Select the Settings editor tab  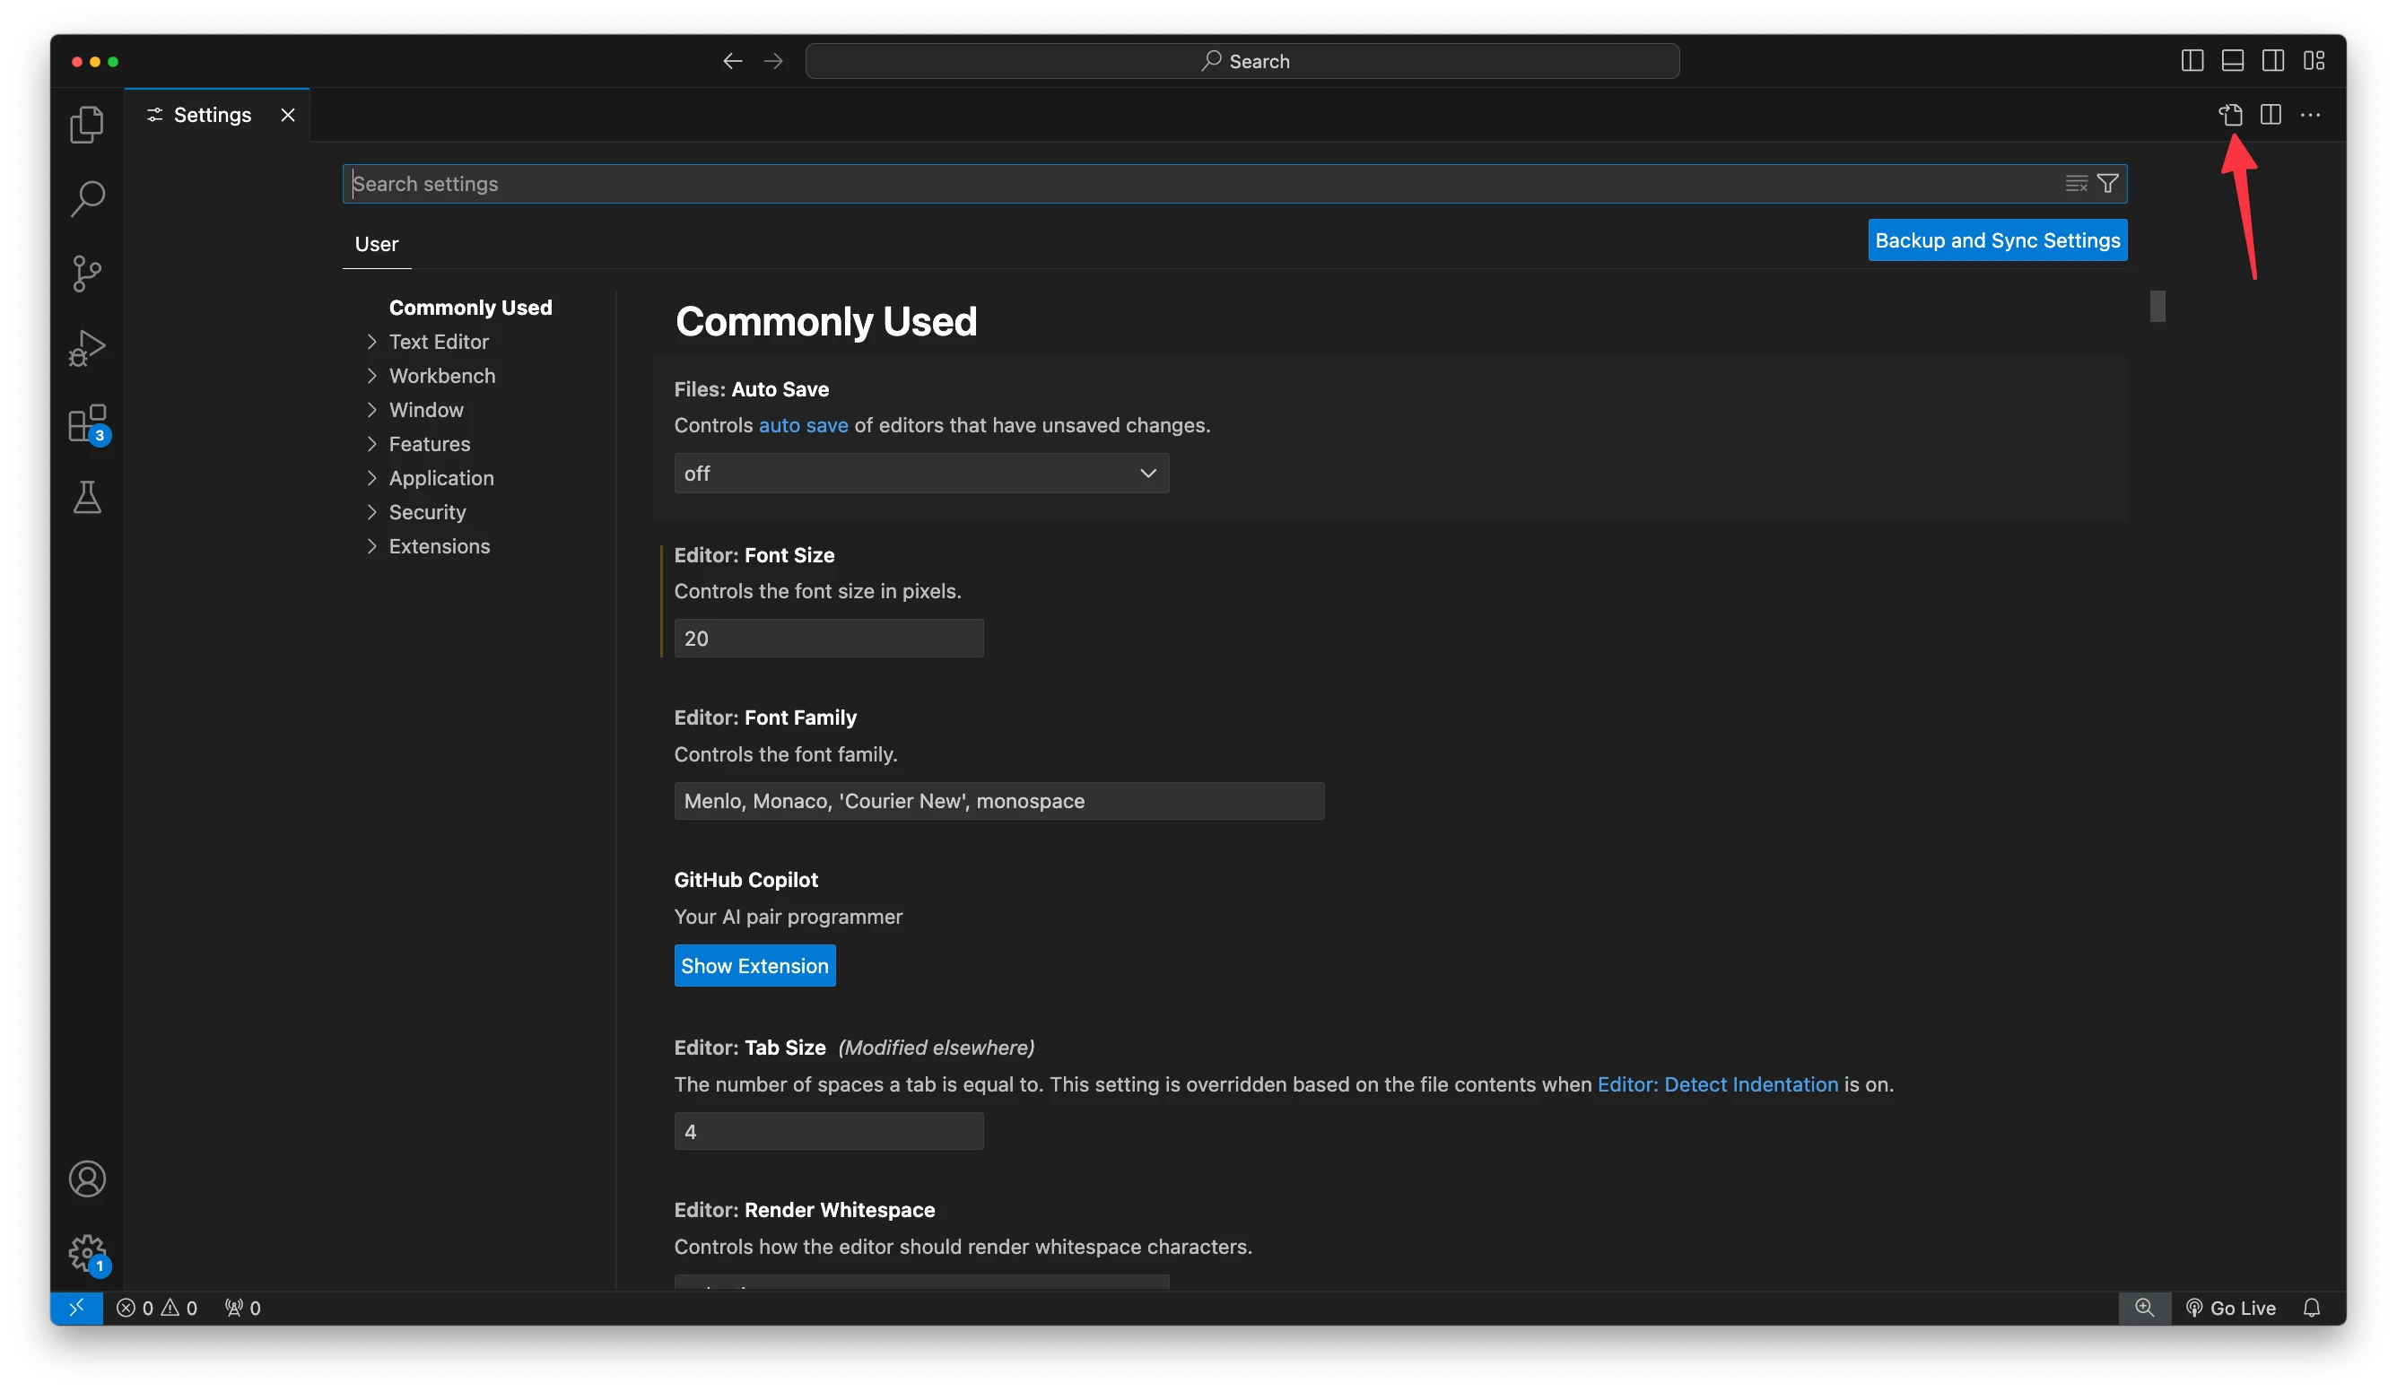pos(212,115)
